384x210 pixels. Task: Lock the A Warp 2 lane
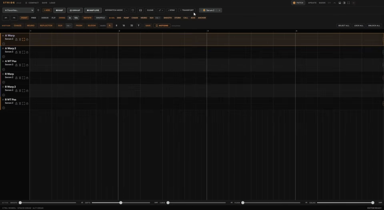tap(27, 52)
